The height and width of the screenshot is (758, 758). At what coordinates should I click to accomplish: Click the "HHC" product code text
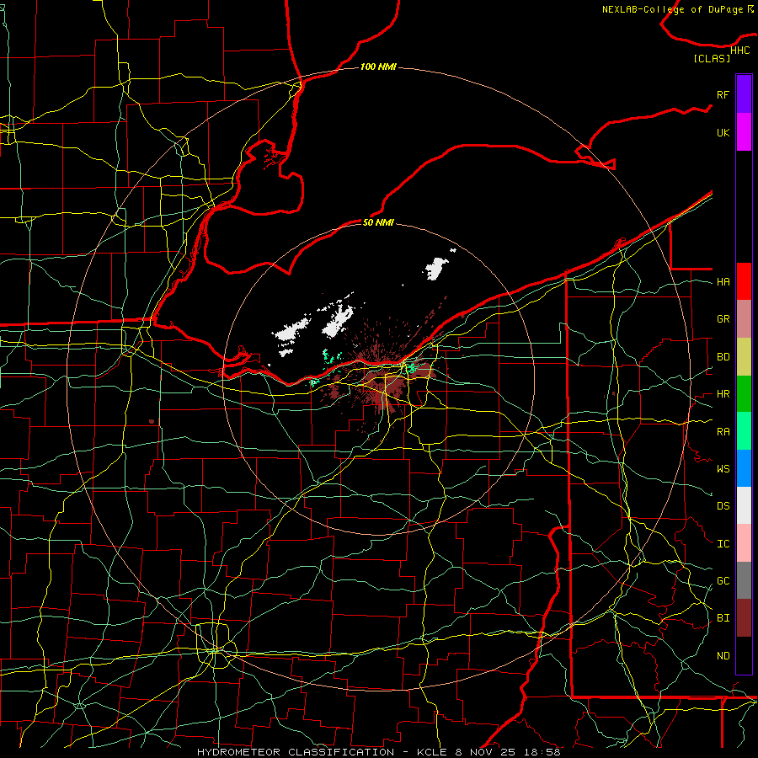740,51
